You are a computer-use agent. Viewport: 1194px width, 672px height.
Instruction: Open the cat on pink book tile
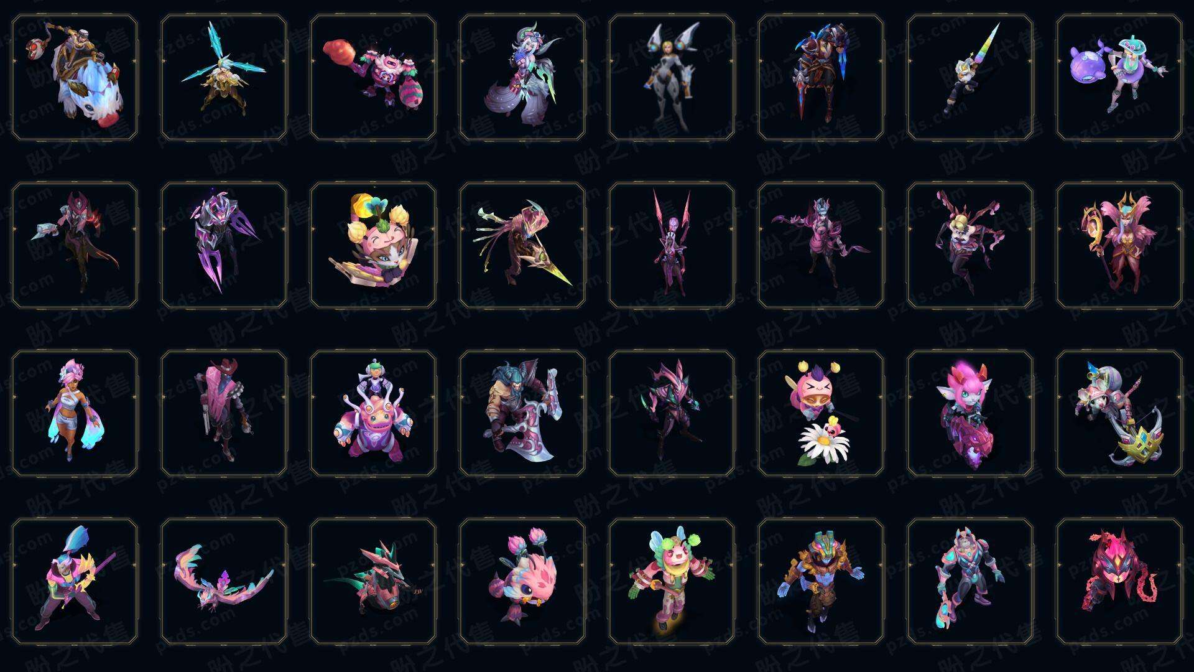[373, 245]
